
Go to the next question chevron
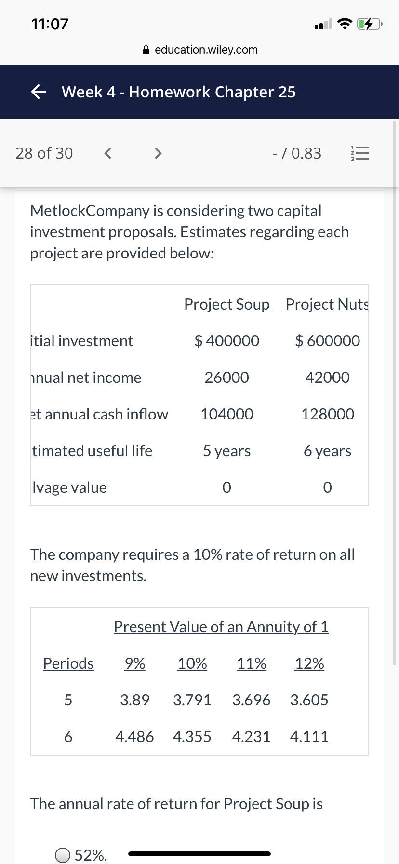158,153
